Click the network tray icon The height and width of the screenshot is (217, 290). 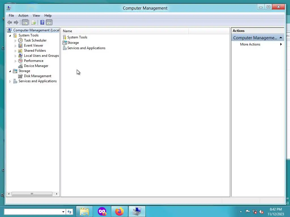tap(255, 212)
